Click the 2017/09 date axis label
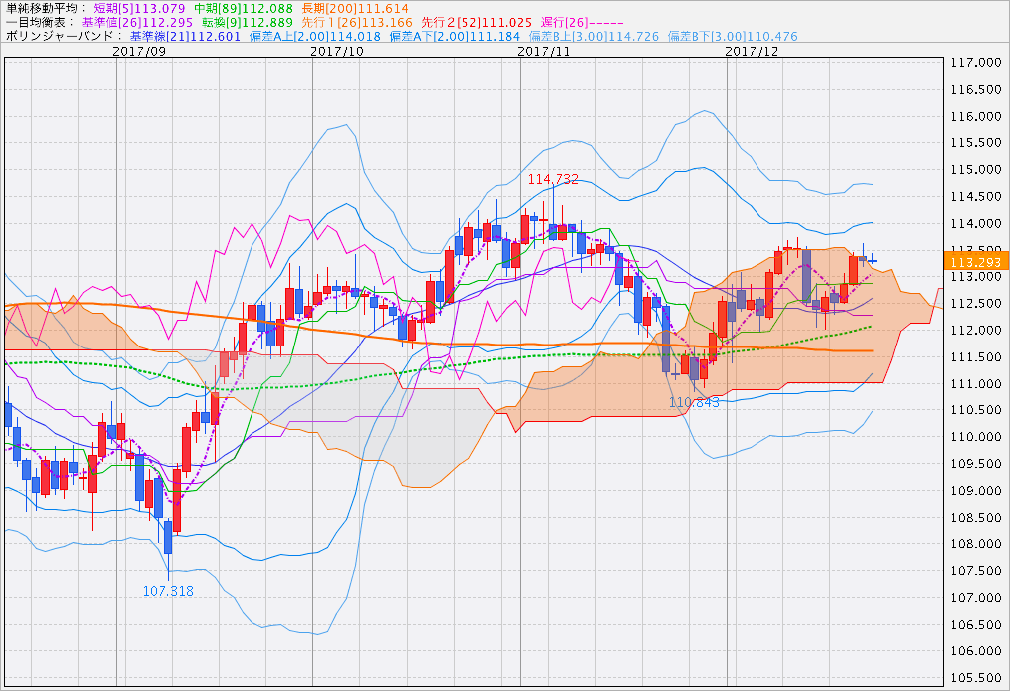 coord(139,51)
